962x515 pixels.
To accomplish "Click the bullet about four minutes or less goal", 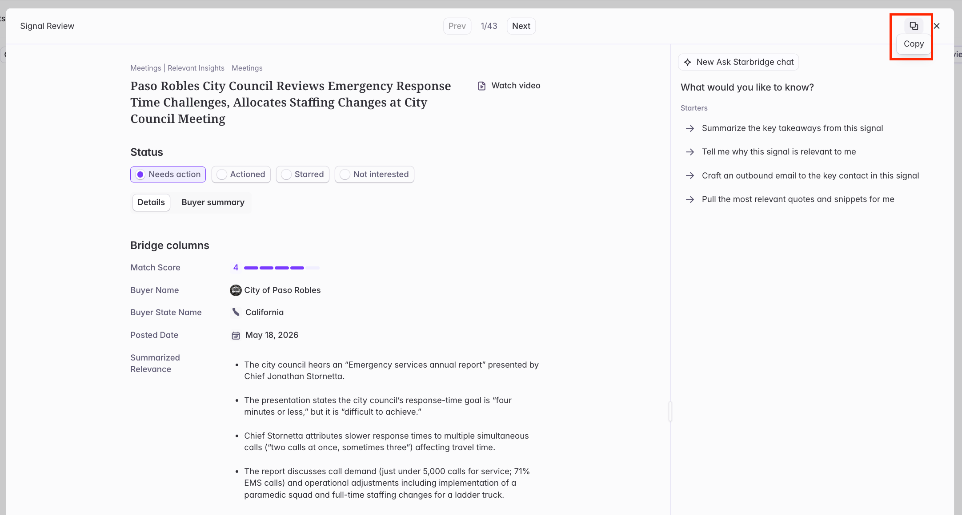I will pyautogui.click(x=378, y=406).
